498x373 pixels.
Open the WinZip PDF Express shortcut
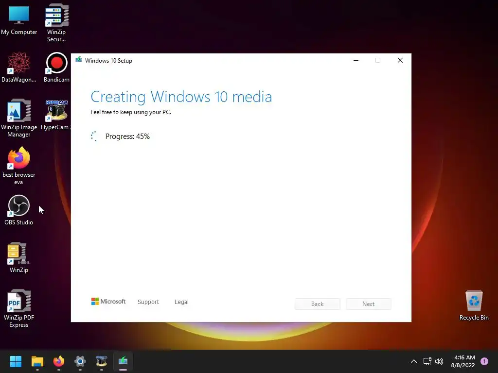pyautogui.click(x=19, y=308)
